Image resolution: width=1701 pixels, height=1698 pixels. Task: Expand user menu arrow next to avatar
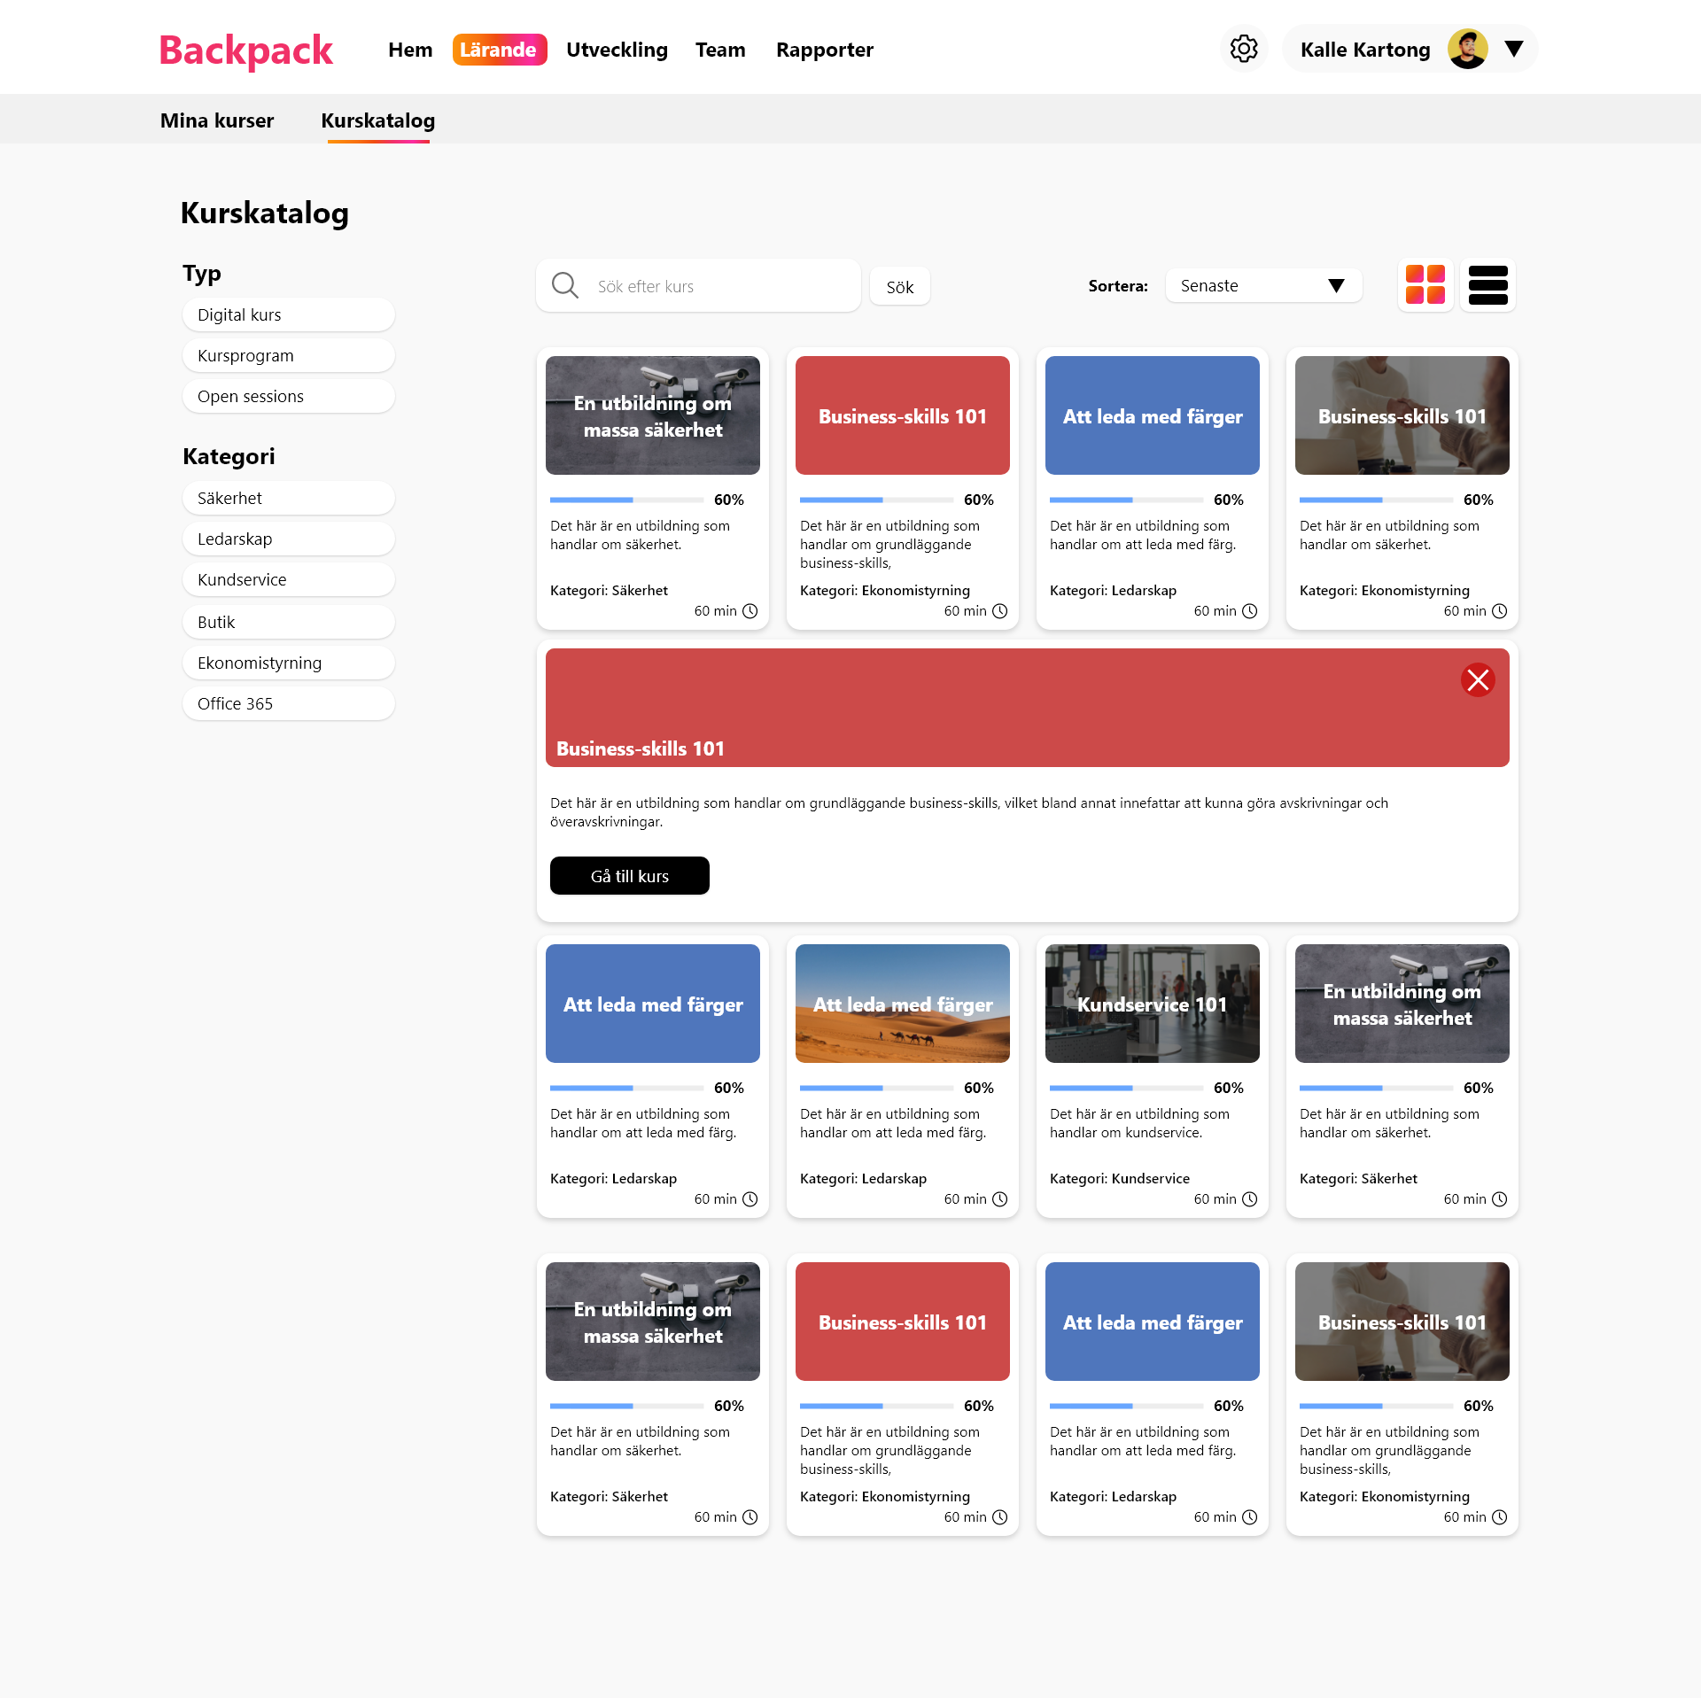pos(1514,50)
